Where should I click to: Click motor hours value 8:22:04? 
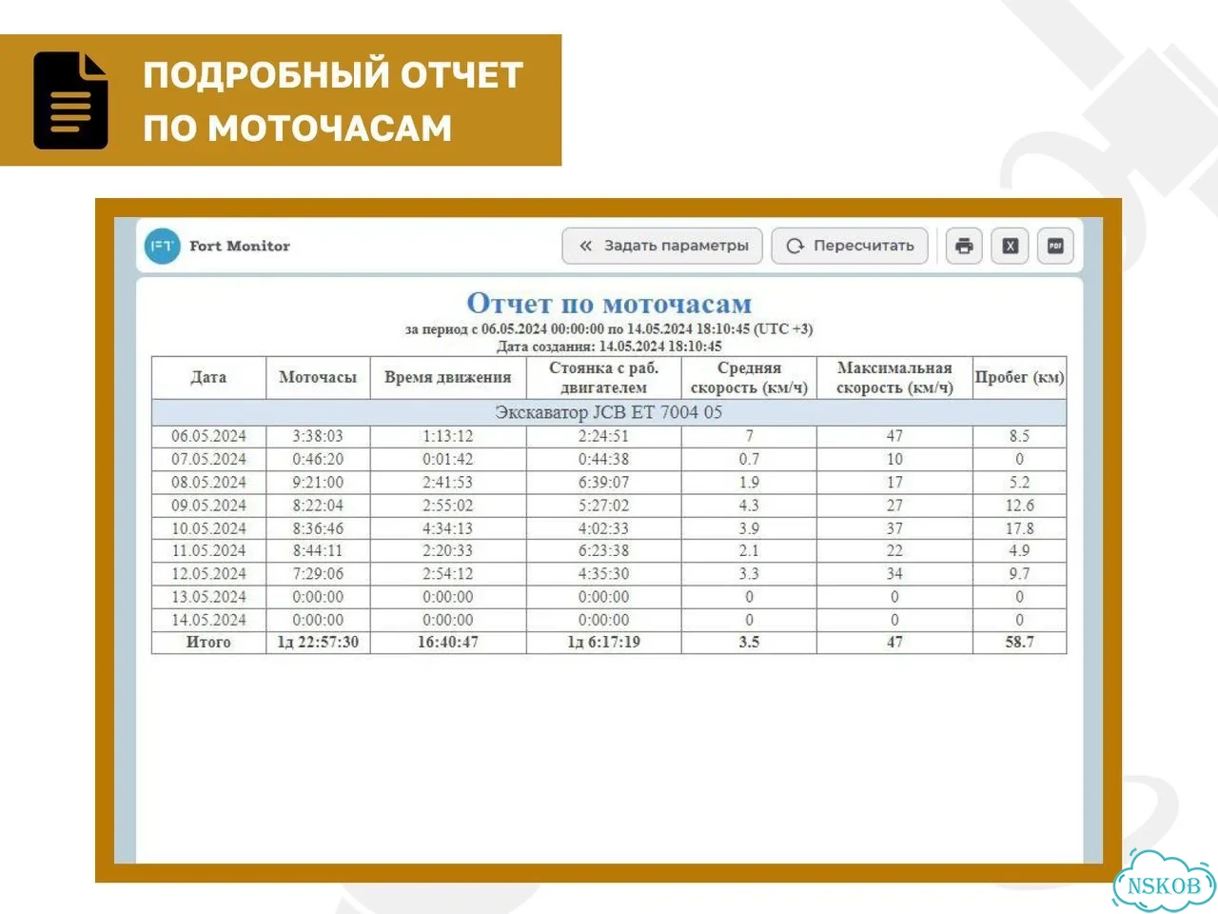coord(318,505)
